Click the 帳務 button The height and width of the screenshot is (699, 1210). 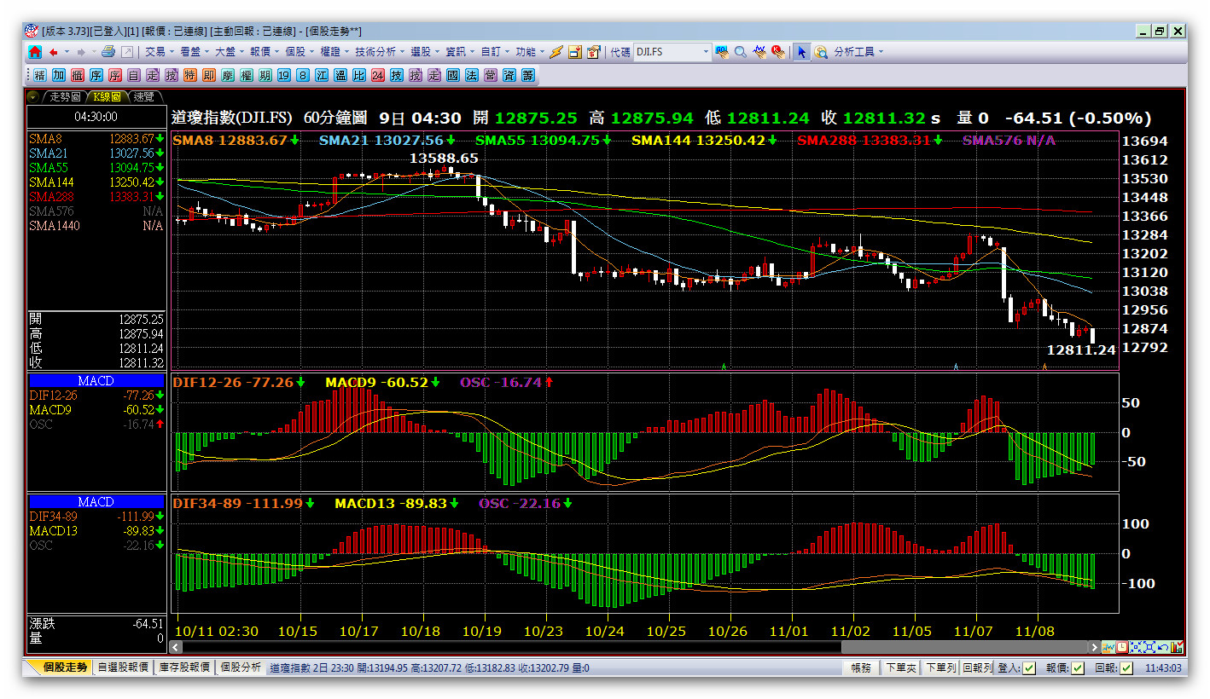[861, 667]
